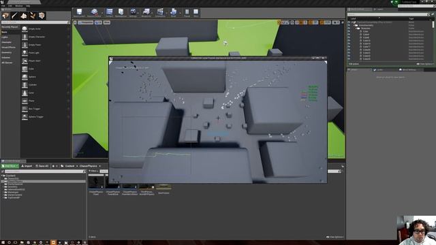Place the Sphere Trigger item
Image resolution: width=436 pixels, height=245 pixels.
click(x=45, y=117)
